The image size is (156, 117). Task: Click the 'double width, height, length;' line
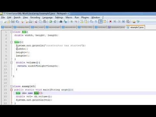click(36, 35)
